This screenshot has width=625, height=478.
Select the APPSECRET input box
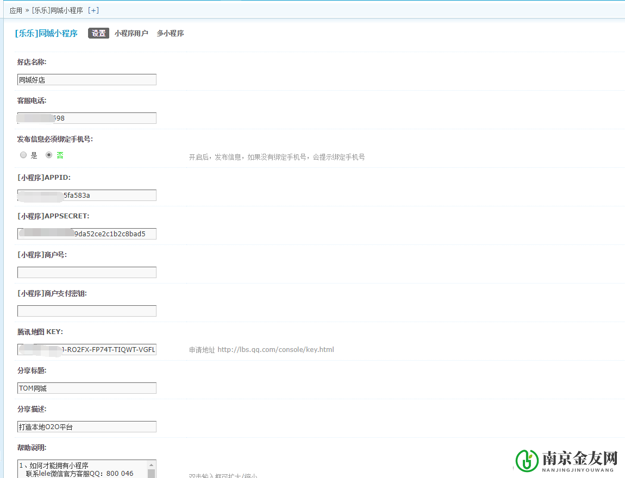pos(87,234)
